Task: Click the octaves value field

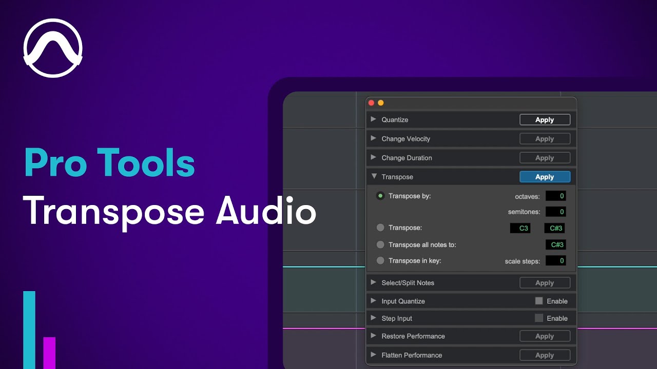Action: tap(555, 196)
